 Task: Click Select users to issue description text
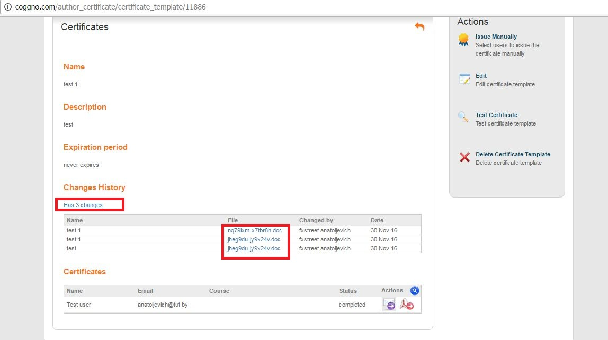point(507,49)
